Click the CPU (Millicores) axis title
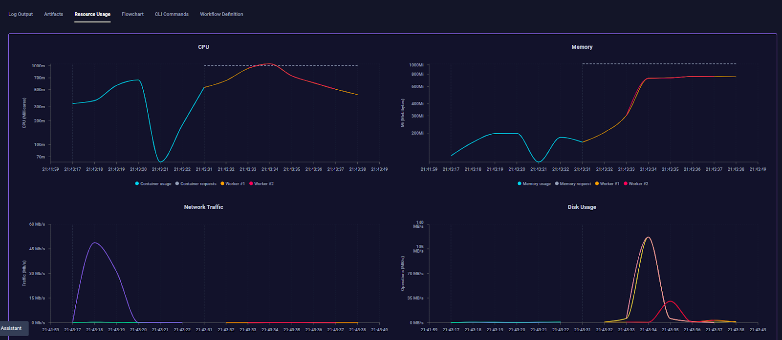 pos(24,113)
